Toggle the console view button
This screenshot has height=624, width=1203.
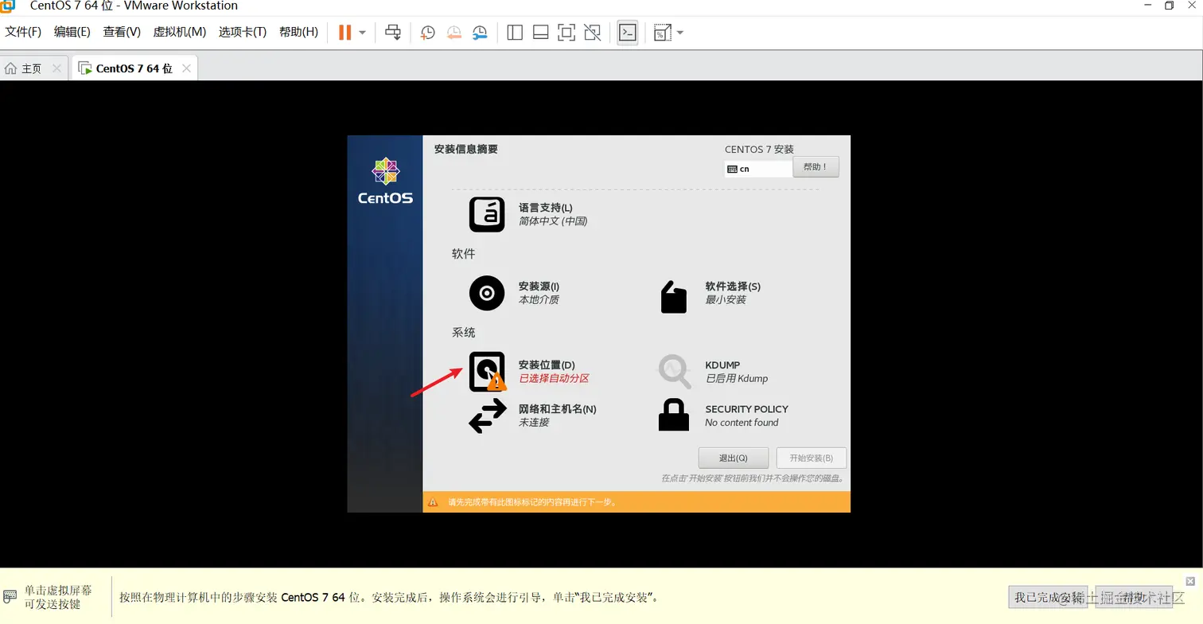pos(628,33)
